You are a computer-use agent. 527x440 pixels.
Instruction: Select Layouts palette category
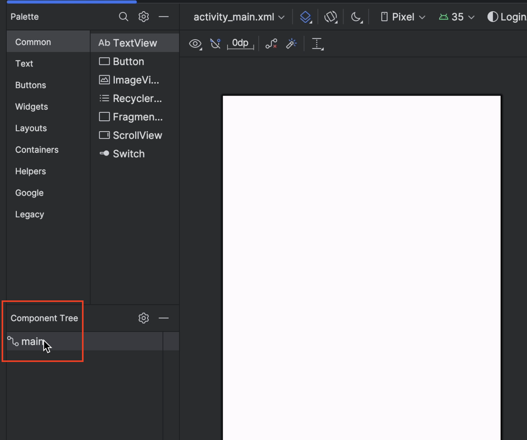coord(48,128)
